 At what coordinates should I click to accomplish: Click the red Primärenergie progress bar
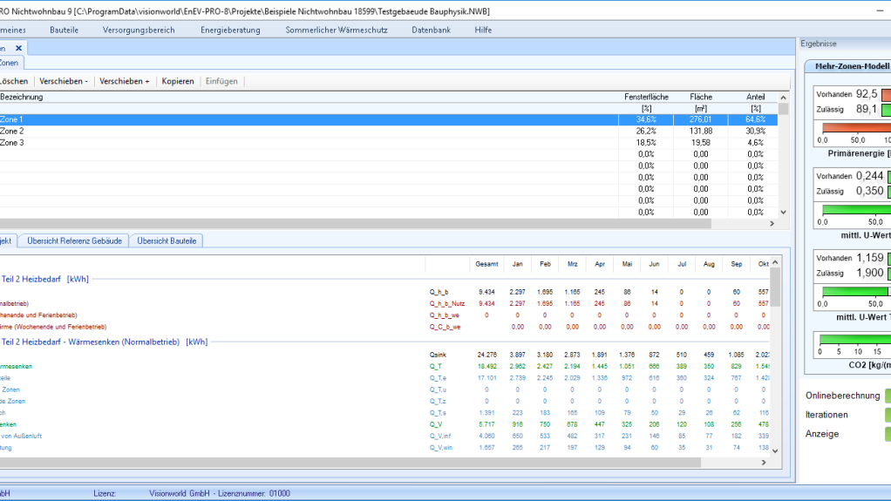[856, 128]
